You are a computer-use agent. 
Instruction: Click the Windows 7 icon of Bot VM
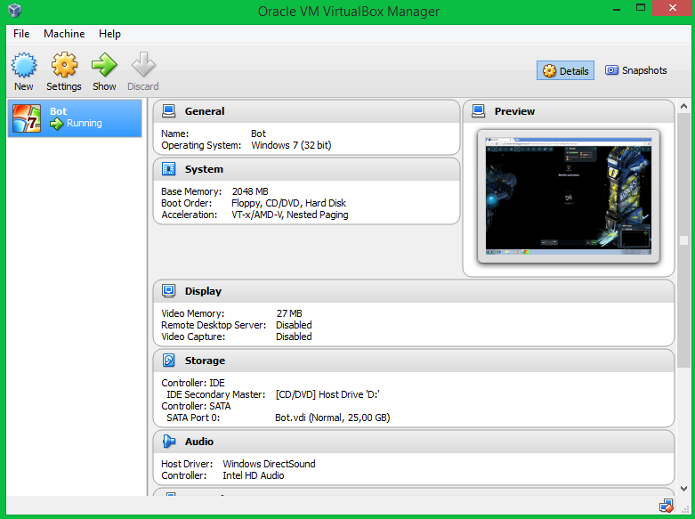point(27,118)
